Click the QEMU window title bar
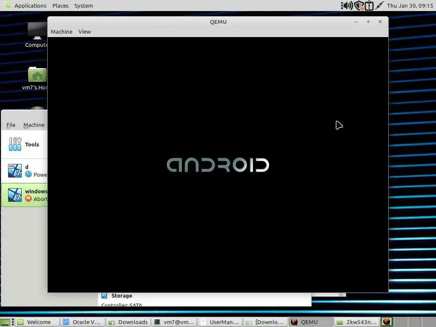Image resolution: width=436 pixels, height=327 pixels. click(218, 22)
